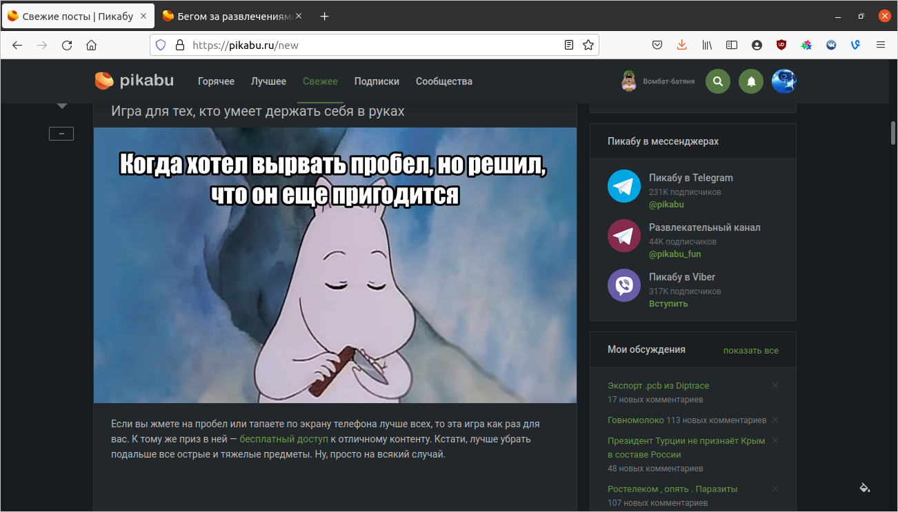Viewport: 898px width, 512px height.
Task: Open Pikabu site search
Action: click(x=718, y=81)
